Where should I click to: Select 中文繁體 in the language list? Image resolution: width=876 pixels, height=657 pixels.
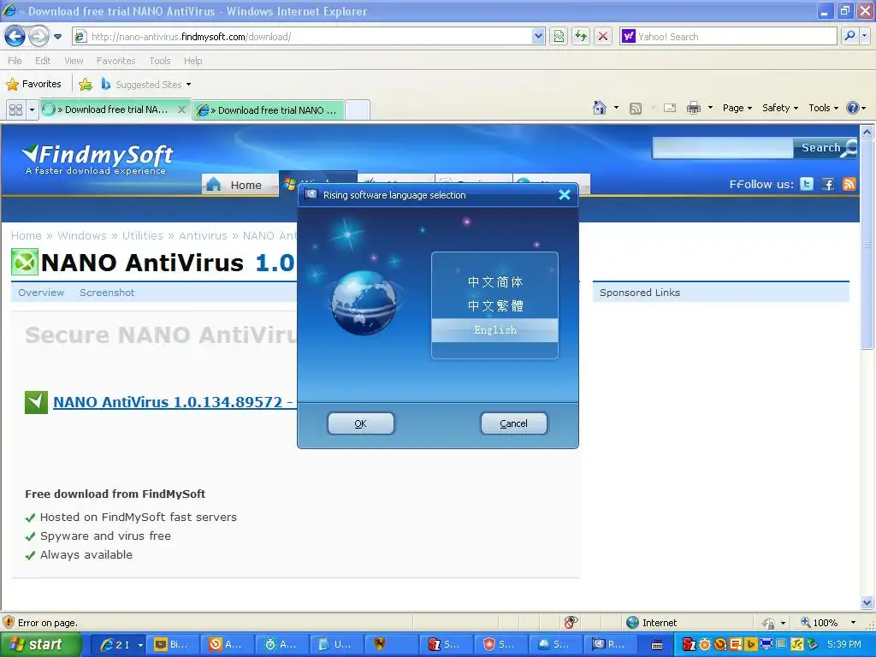(495, 306)
